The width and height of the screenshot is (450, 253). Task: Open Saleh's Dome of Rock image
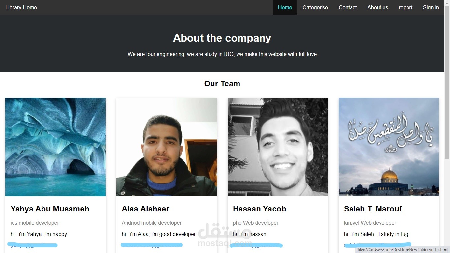[x=389, y=147]
